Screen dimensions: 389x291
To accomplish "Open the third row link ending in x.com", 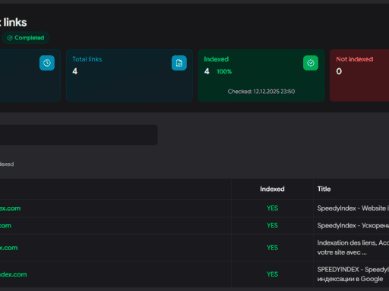I will pos(8,248).
